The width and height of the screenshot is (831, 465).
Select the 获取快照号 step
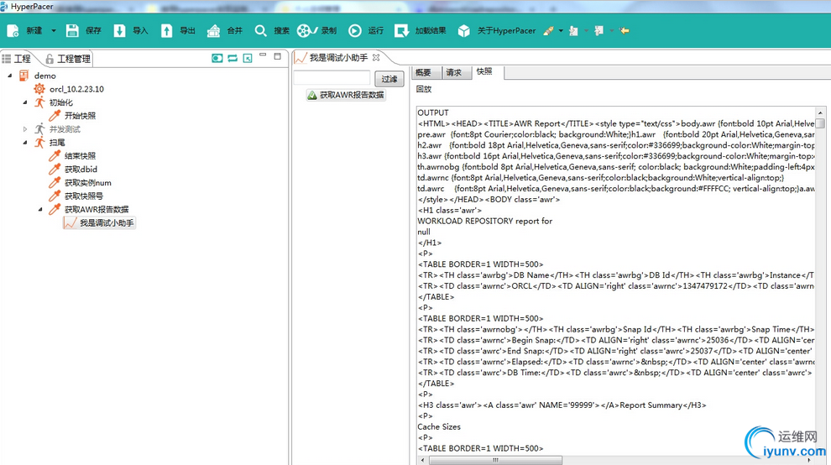pyautogui.click(x=84, y=196)
